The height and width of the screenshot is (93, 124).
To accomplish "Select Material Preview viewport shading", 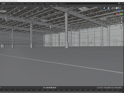I will click(x=118, y=8).
